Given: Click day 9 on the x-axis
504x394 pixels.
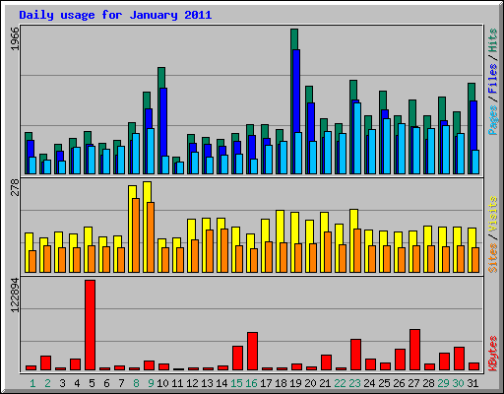Looking at the screenshot, I should click(151, 383).
